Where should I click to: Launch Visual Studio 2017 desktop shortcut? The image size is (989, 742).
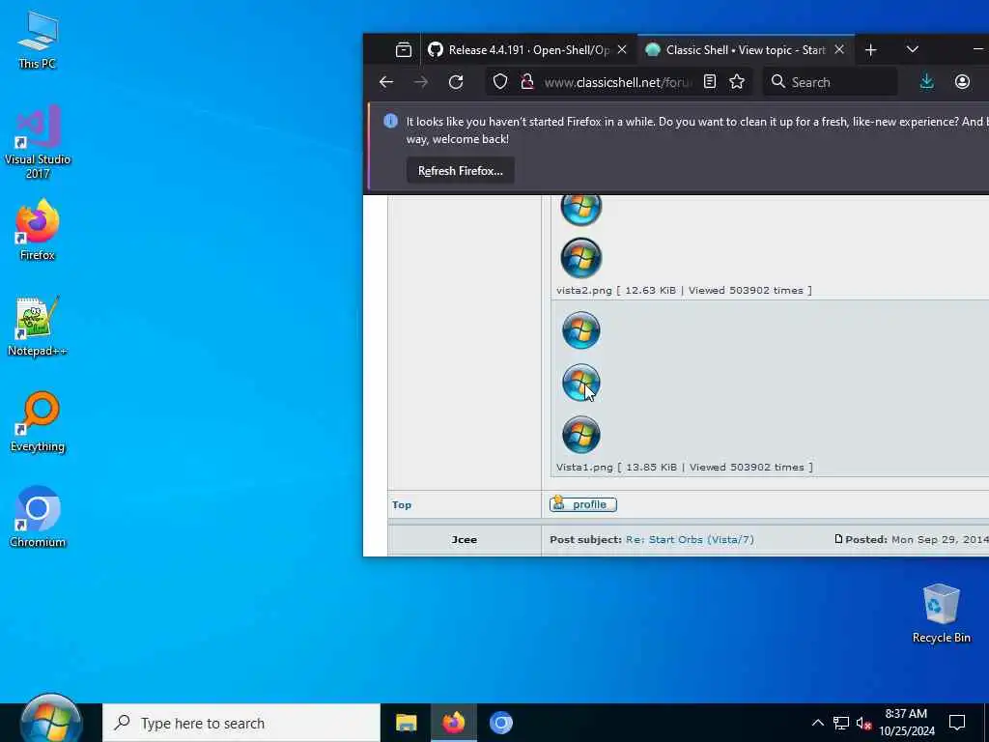click(x=38, y=141)
